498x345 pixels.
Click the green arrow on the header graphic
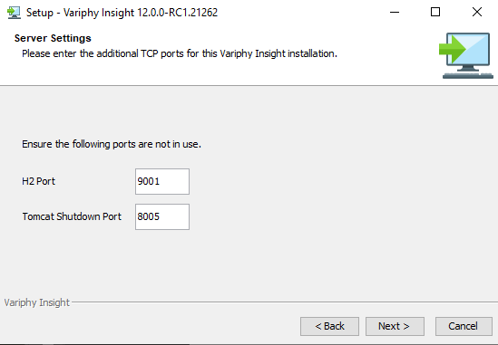click(x=453, y=49)
